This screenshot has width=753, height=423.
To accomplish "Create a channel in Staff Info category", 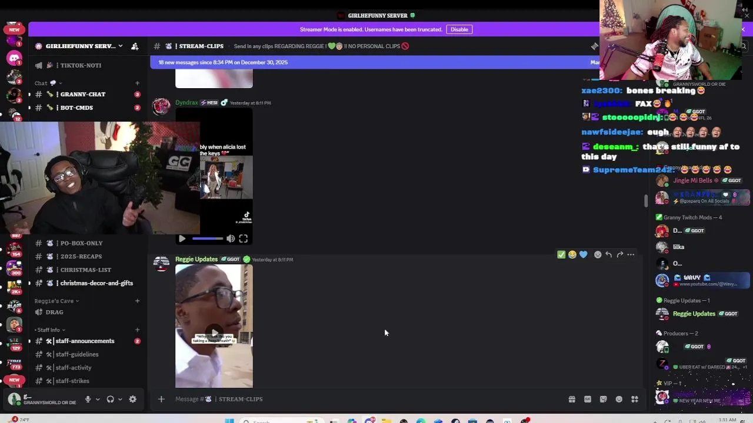I will point(137,330).
